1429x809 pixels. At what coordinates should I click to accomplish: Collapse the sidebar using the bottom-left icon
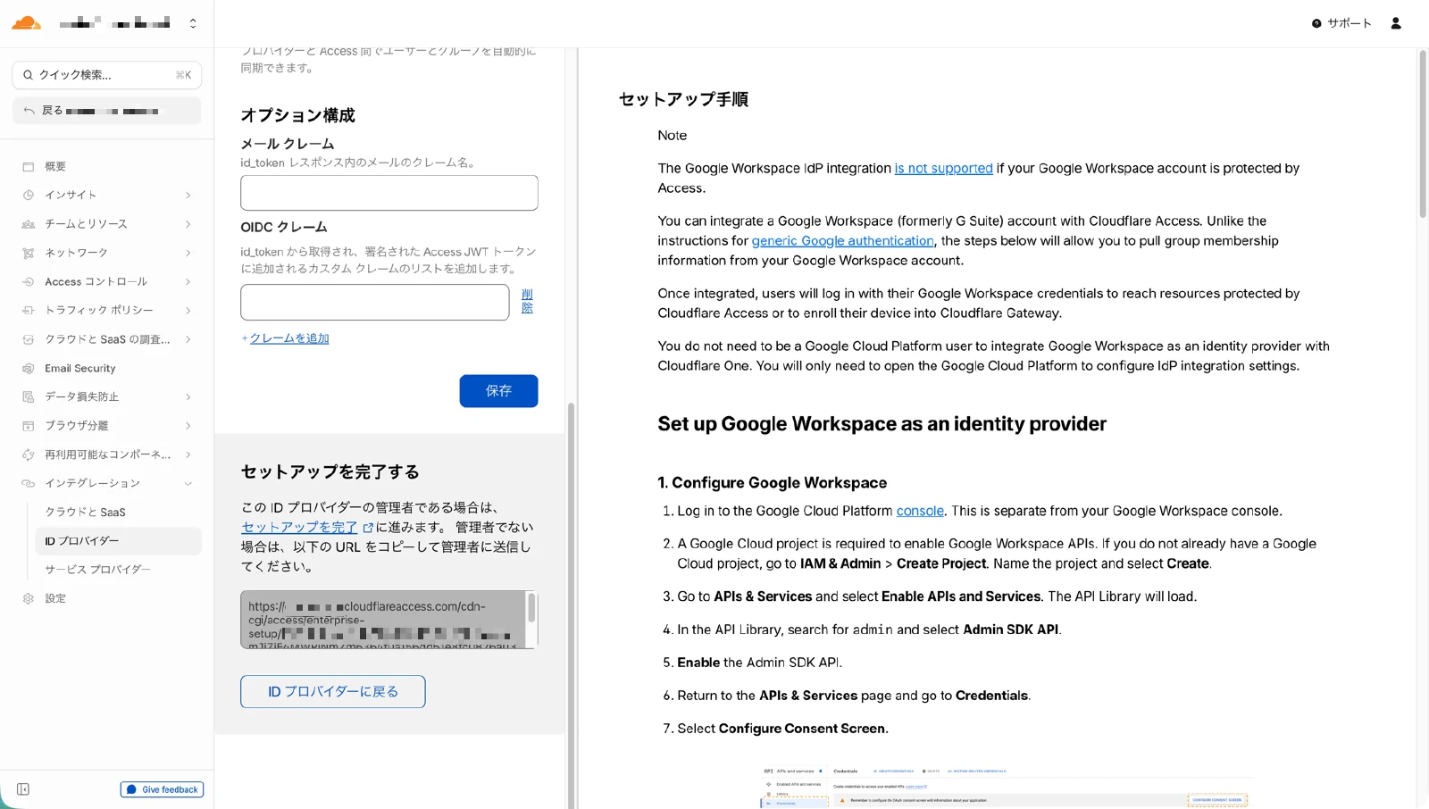tap(22, 789)
